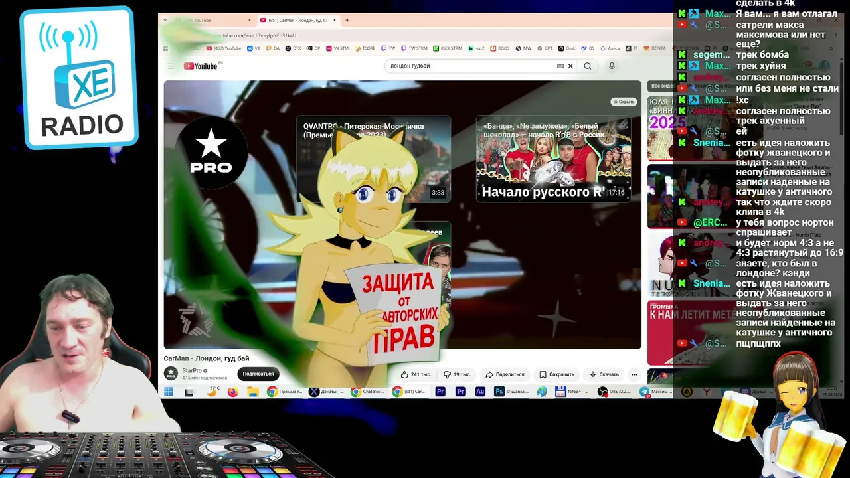Click the 'Поделиться' share button
Viewport: 850px width, 478px height.
(x=505, y=374)
